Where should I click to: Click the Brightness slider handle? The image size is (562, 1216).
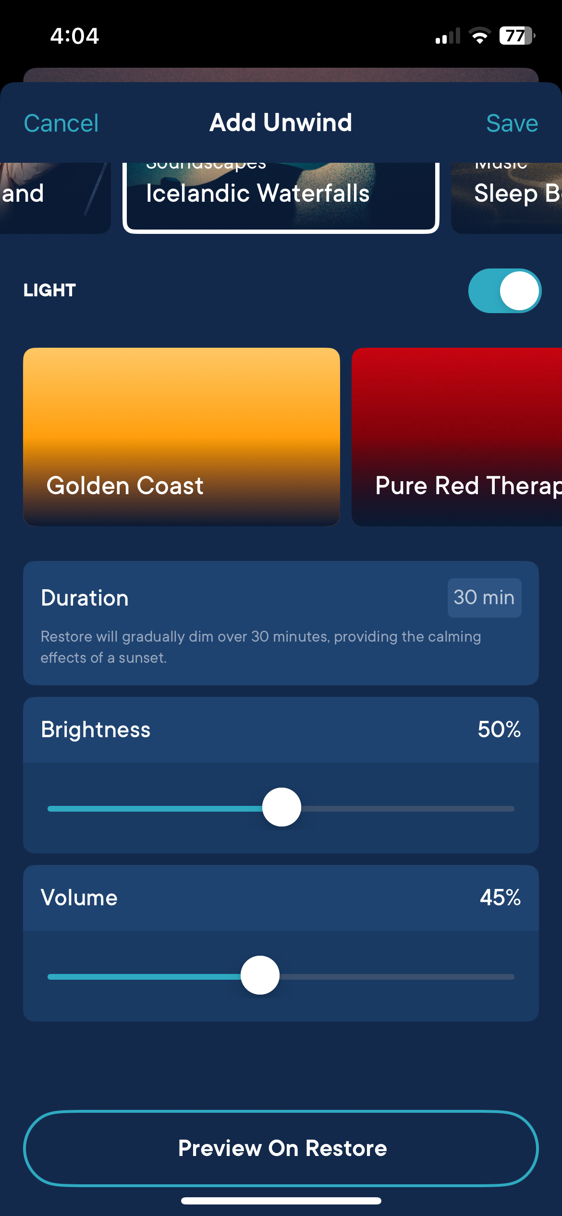(x=282, y=807)
